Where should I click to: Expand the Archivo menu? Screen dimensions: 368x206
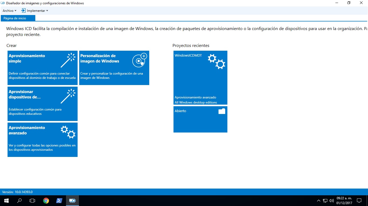coord(9,11)
